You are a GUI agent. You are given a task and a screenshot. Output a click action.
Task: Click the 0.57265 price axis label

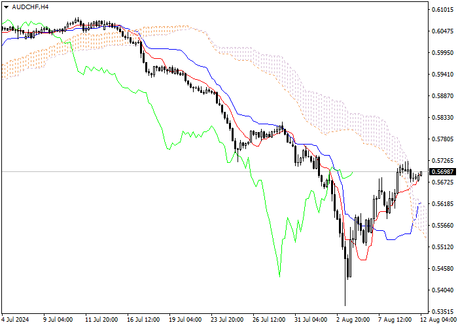[x=442, y=161]
